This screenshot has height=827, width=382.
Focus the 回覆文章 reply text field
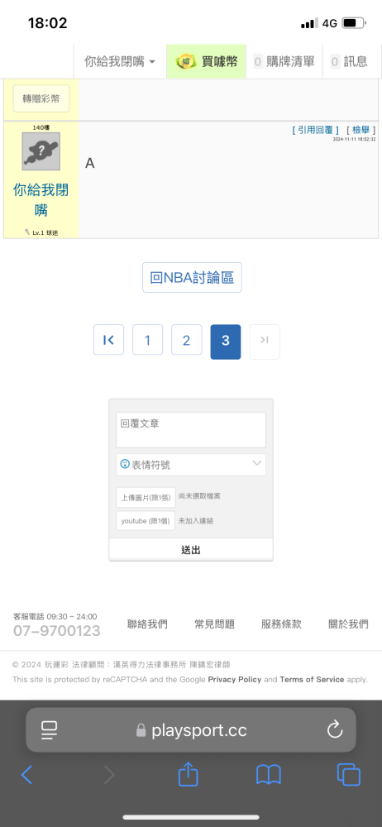click(191, 430)
